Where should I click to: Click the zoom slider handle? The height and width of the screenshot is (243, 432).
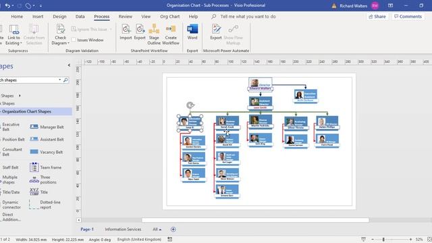383,240
